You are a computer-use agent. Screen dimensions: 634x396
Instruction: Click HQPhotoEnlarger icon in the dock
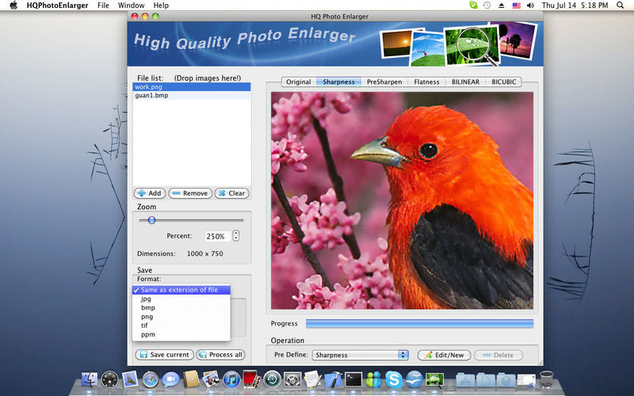434,380
